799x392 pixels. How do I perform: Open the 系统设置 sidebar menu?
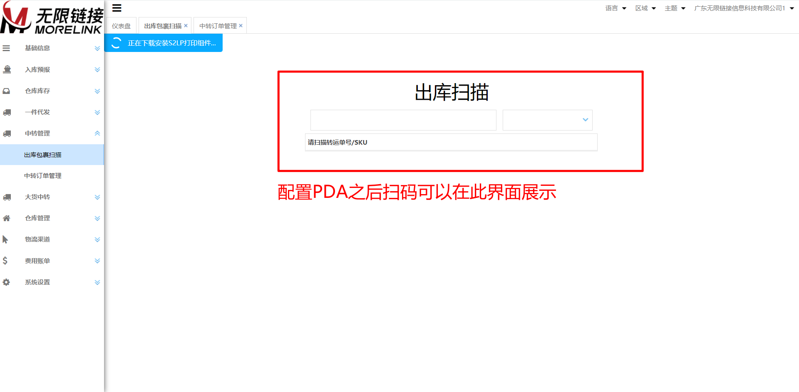52,282
